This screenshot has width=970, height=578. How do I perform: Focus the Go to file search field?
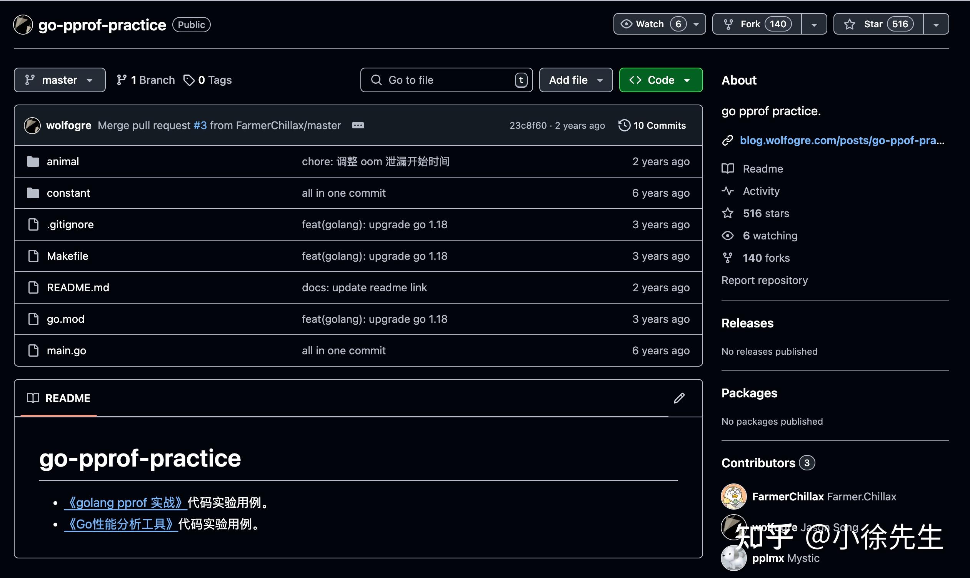coord(447,80)
